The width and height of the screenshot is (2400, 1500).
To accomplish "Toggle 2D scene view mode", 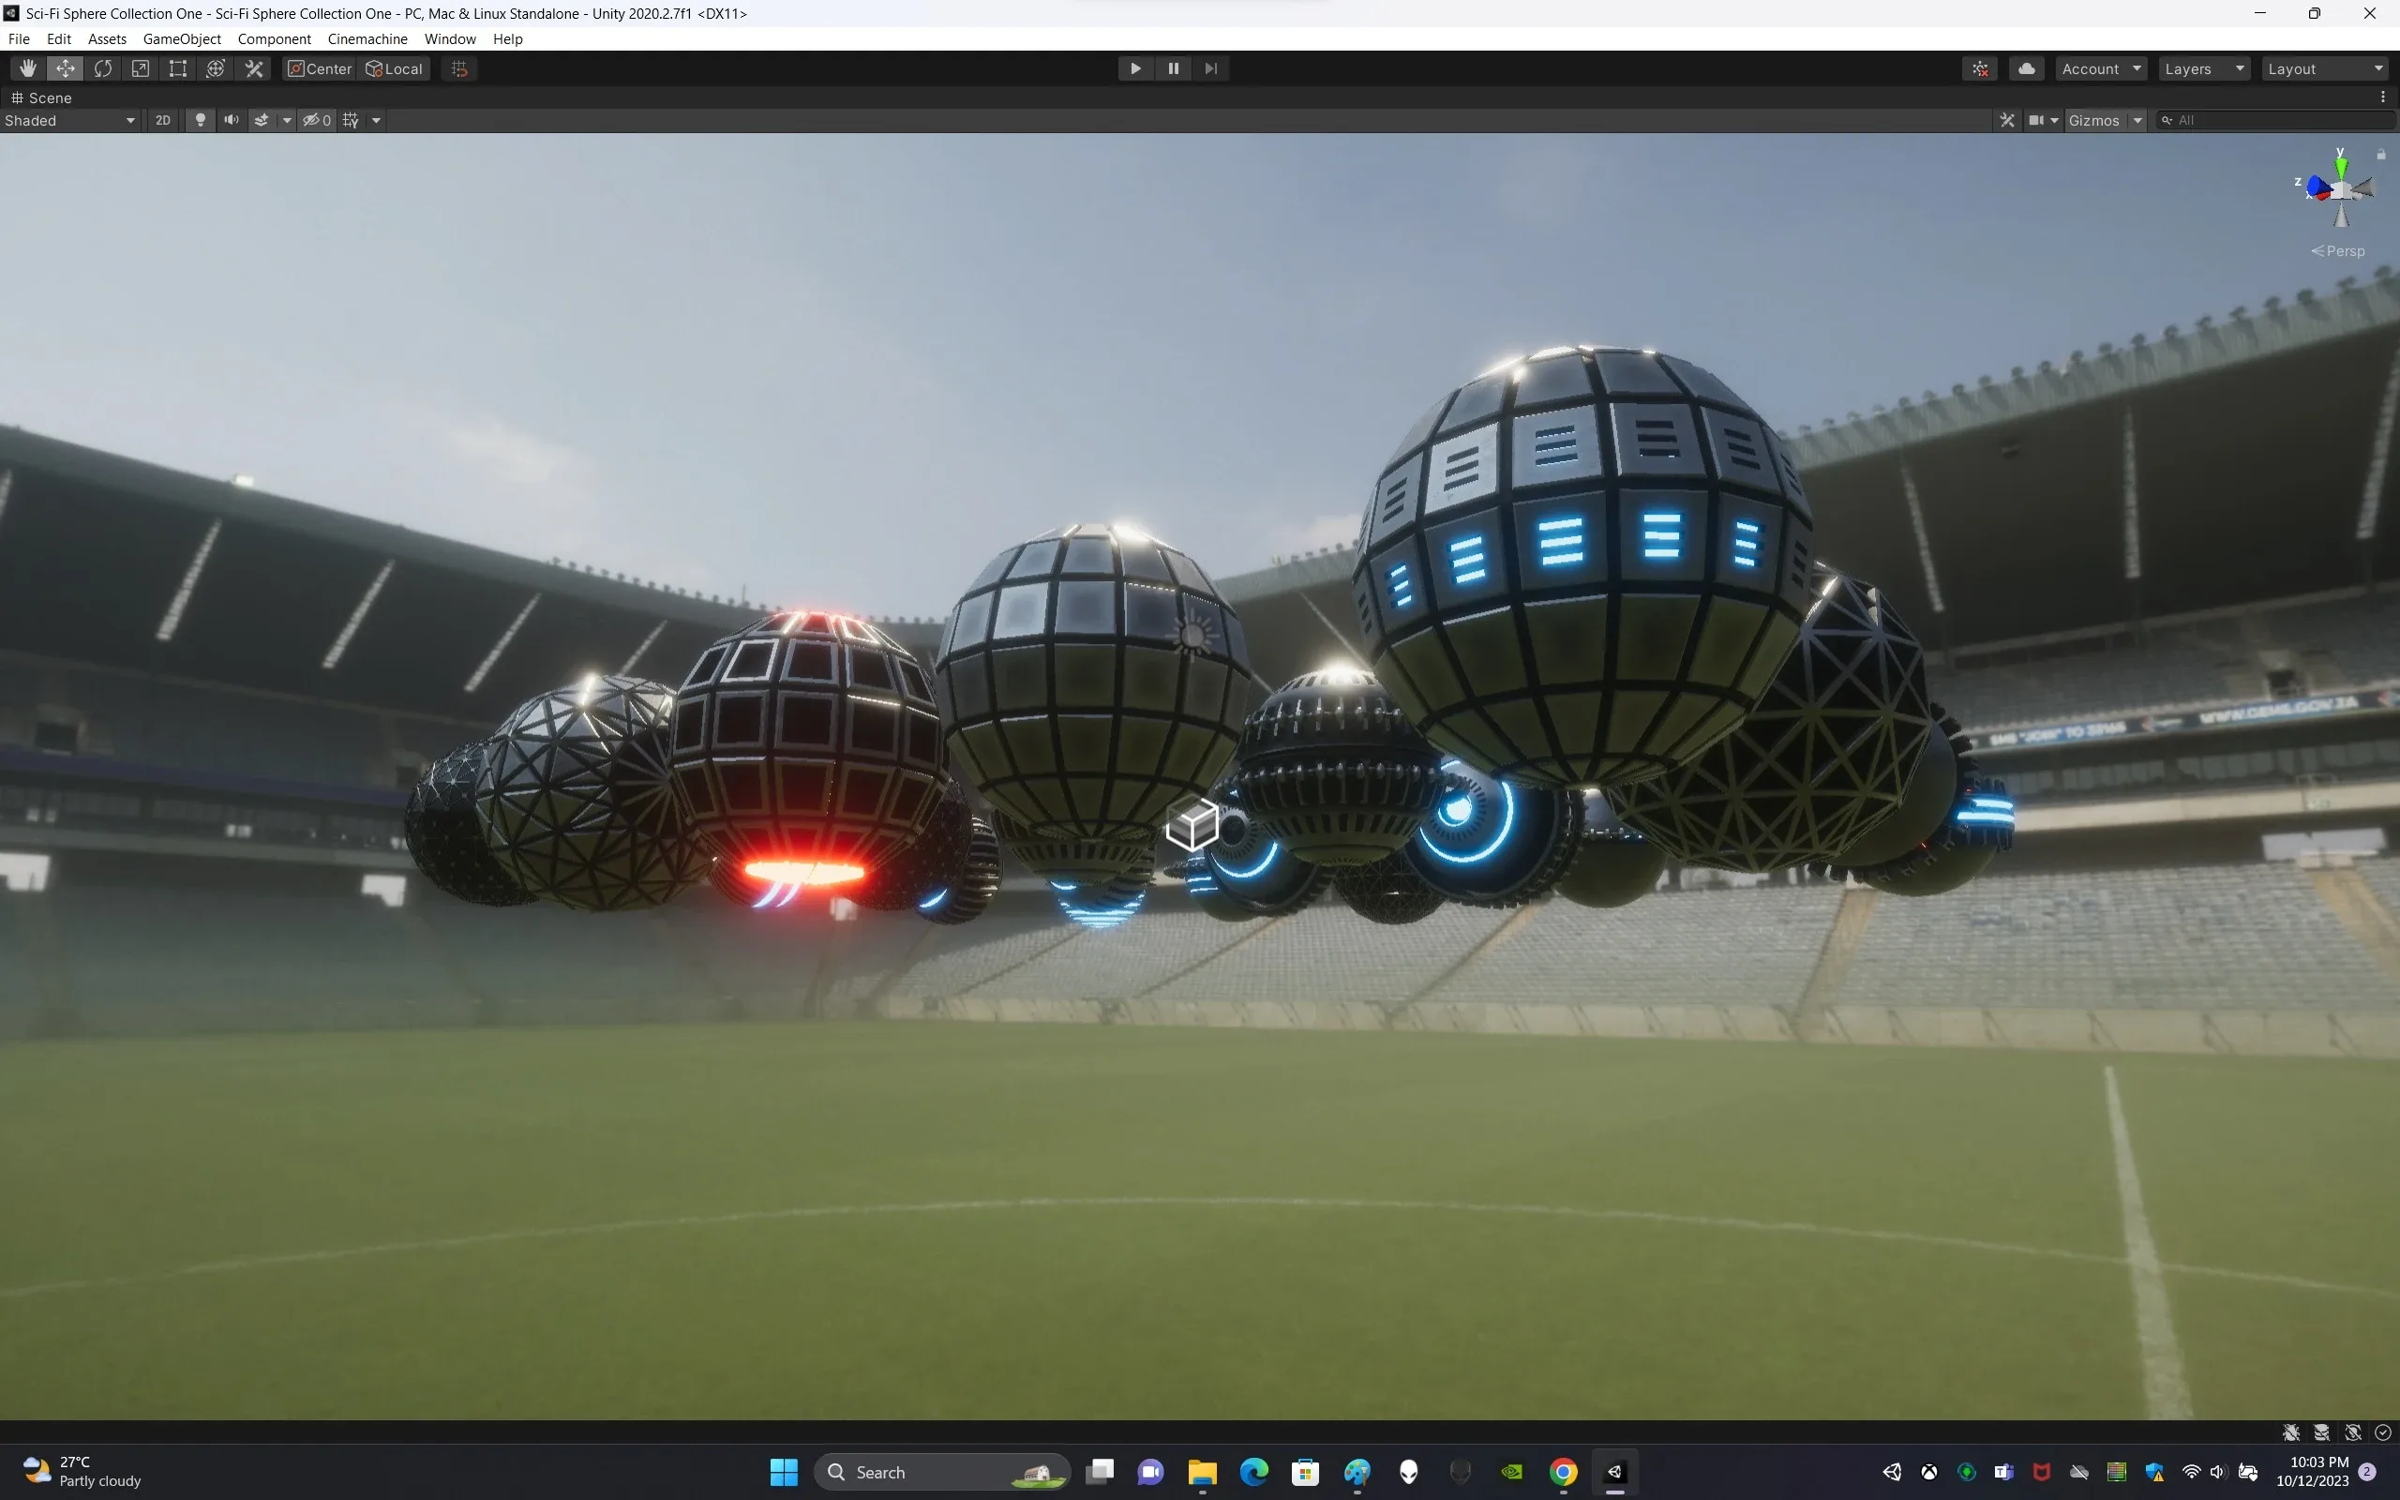I will click(162, 120).
